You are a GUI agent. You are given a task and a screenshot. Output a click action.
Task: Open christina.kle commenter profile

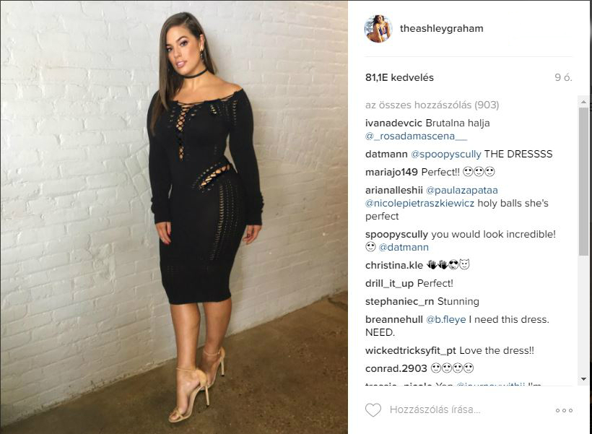point(394,266)
